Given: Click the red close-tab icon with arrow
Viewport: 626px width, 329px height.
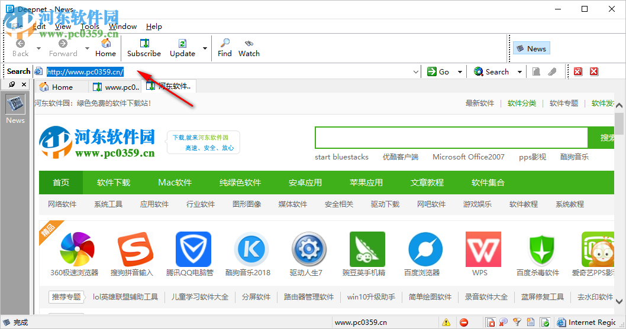Looking at the screenshot, I should coord(577,72).
